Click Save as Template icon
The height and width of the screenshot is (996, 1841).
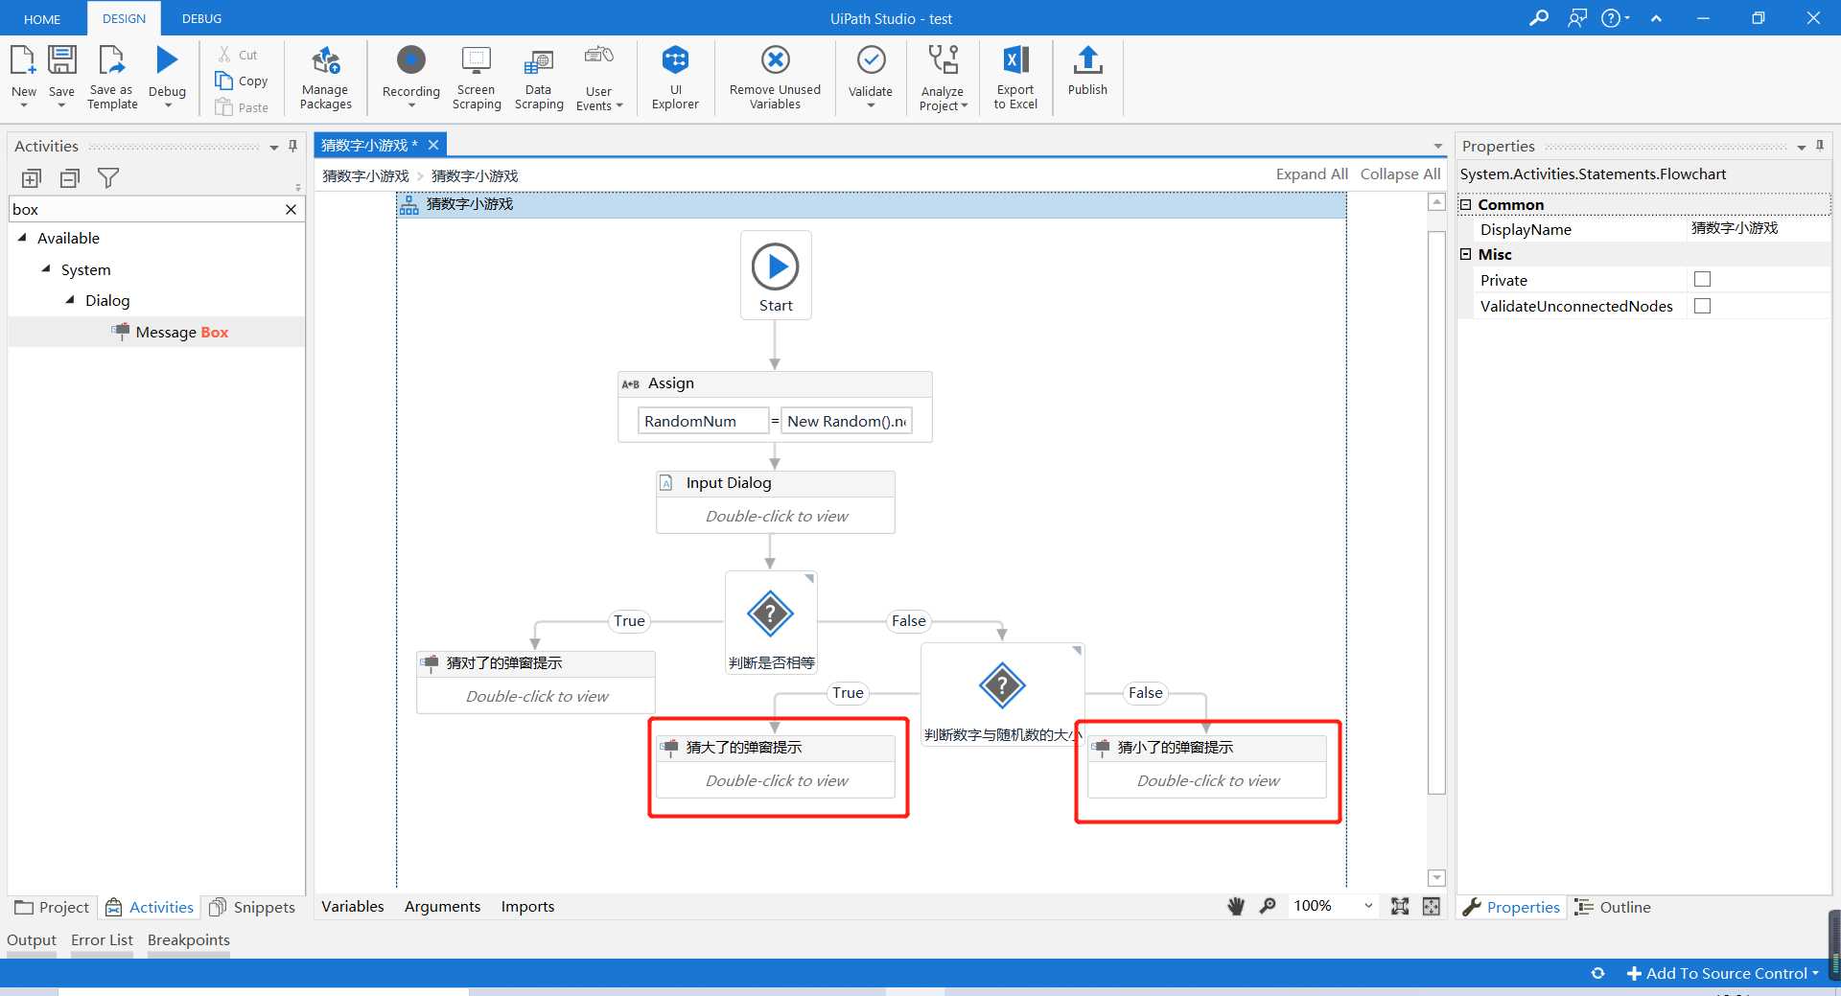point(112,59)
